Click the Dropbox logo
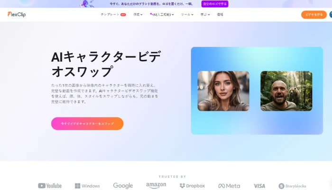The height and width of the screenshot is (190, 332). (x=192, y=186)
